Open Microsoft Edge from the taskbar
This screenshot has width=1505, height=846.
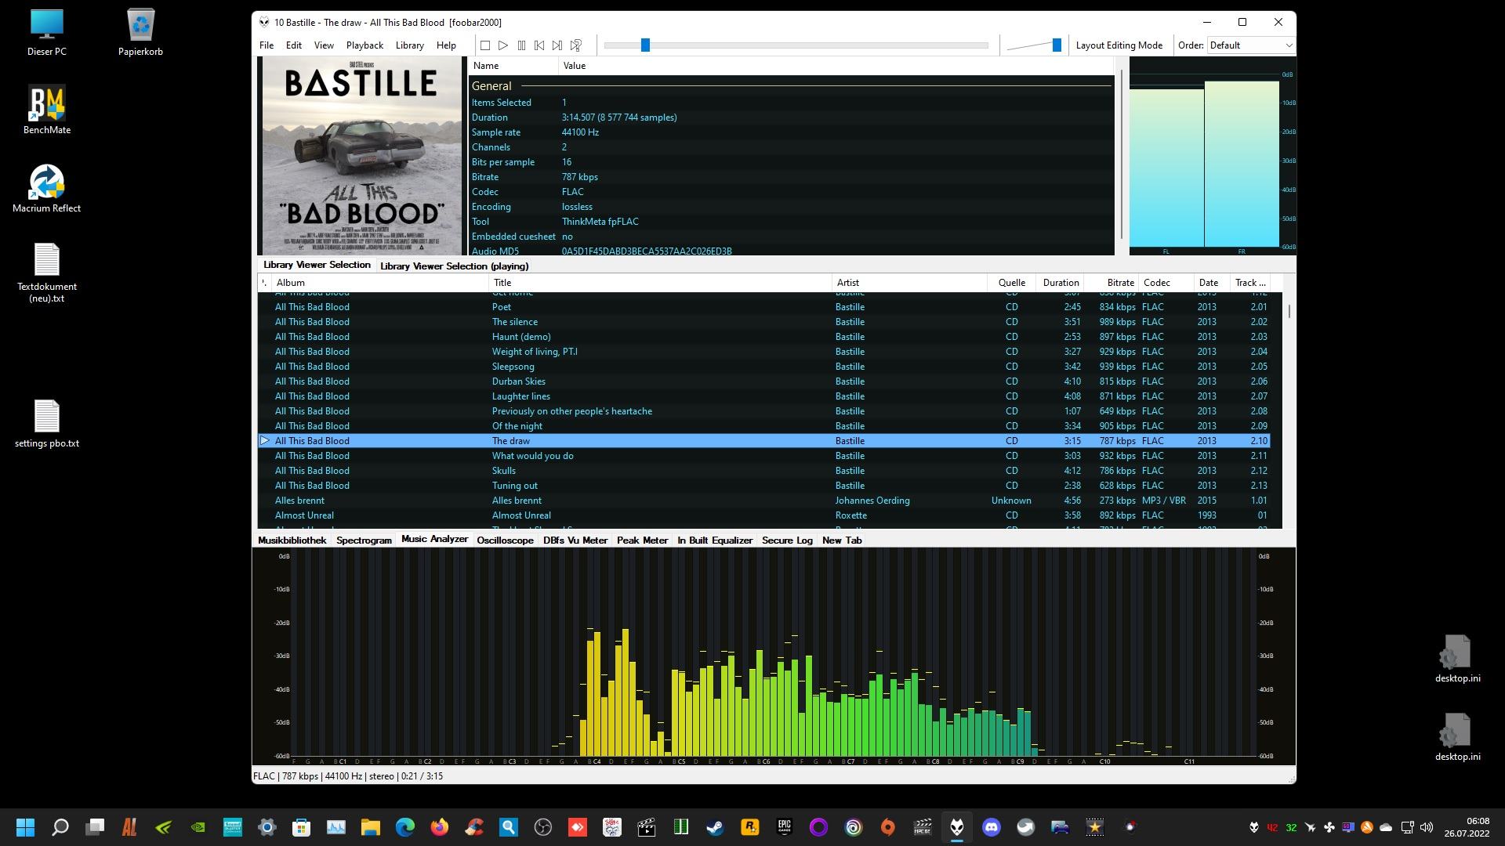[x=405, y=827]
